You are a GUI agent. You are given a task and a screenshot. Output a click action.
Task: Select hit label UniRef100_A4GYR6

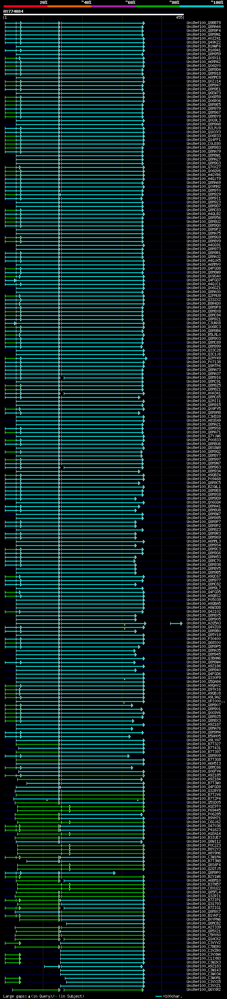[x=204, y=175]
